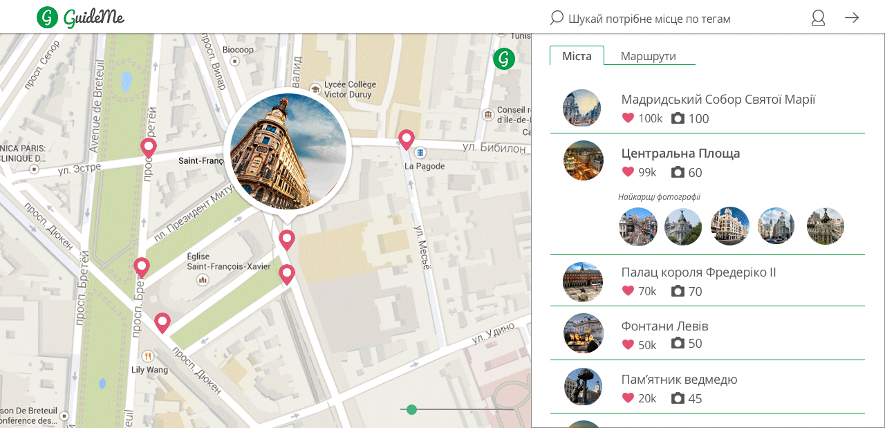Open first photo under Найкращі фотографії
This screenshot has height=428, width=885.
[638, 227]
